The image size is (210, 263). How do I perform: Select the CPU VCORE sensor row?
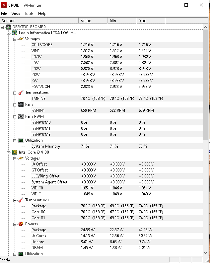tap(101, 45)
